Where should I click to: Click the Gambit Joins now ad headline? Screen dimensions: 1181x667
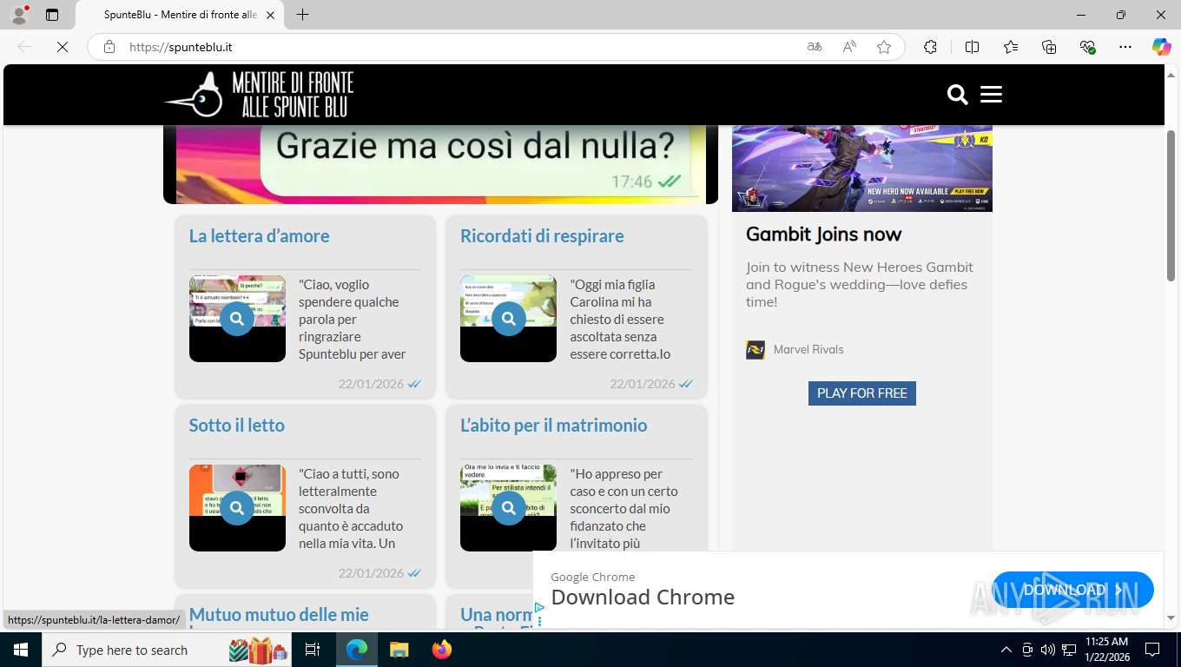pos(823,234)
